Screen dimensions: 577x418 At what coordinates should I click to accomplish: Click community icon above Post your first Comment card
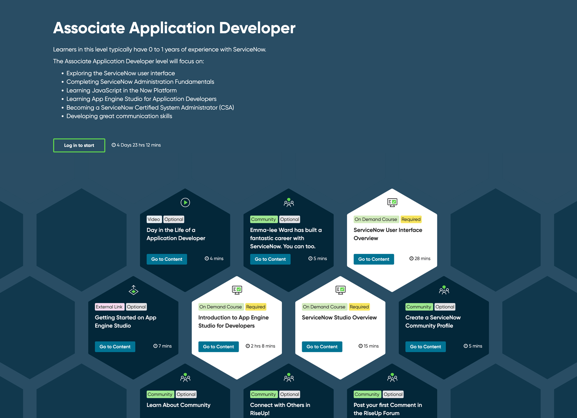392,377
